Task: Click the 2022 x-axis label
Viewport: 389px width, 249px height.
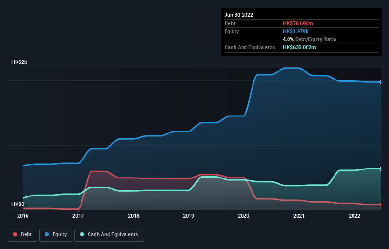Action: click(x=354, y=216)
